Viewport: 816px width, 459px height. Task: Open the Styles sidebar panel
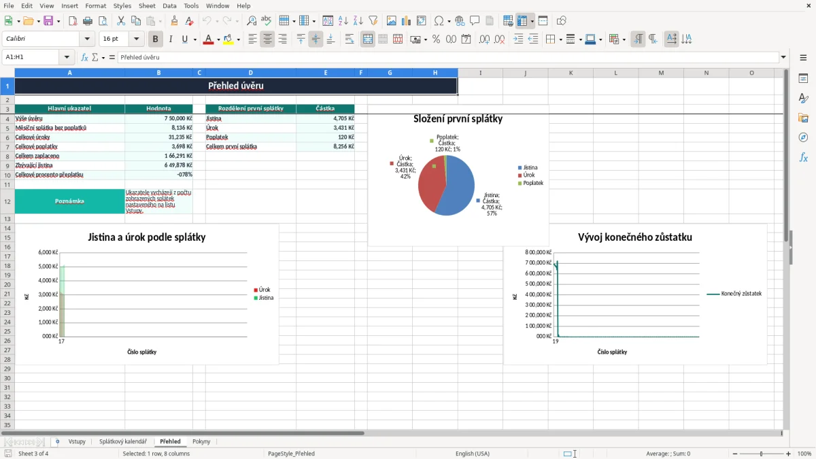pyautogui.click(x=803, y=98)
